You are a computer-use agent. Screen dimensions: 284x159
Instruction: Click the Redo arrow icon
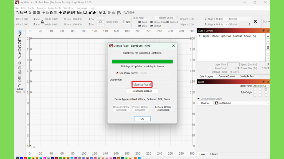[38, 13]
